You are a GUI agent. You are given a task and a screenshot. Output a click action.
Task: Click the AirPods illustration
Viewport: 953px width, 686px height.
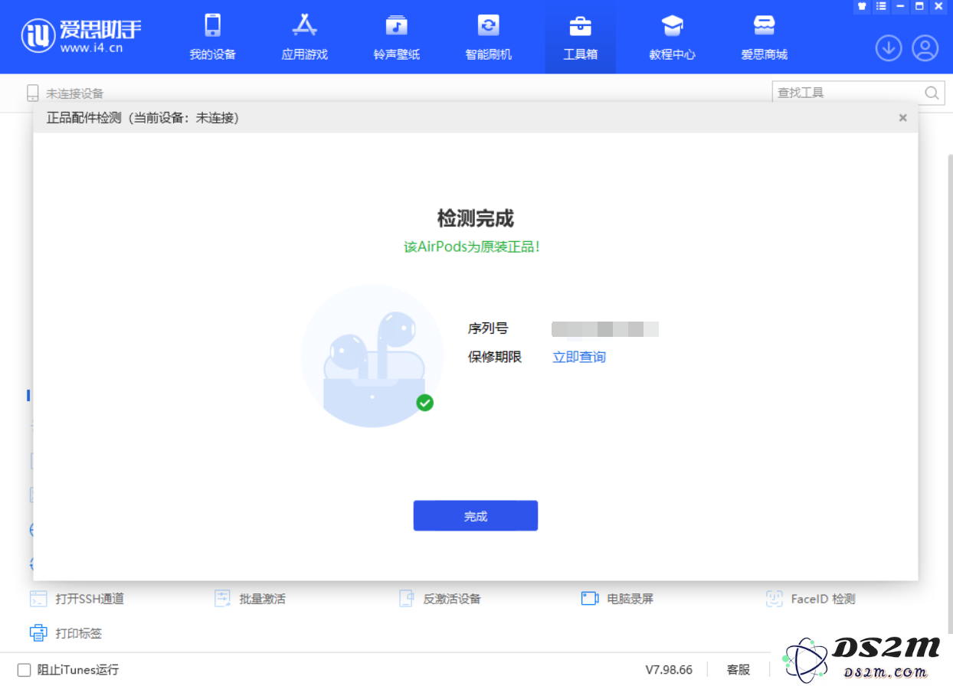(372, 356)
